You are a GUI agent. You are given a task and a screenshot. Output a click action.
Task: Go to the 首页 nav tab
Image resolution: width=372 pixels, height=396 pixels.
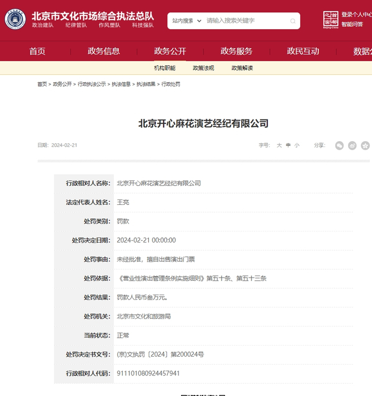pyautogui.click(x=37, y=51)
